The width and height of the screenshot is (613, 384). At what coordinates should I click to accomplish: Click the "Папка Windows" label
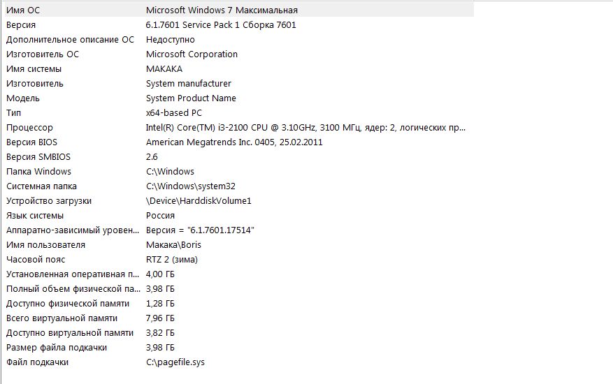(x=38, y=172)
